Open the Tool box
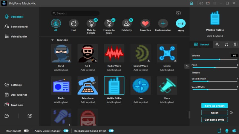Image resolution: width=239 pixels, height=134 pixels. tap(14, 105)
